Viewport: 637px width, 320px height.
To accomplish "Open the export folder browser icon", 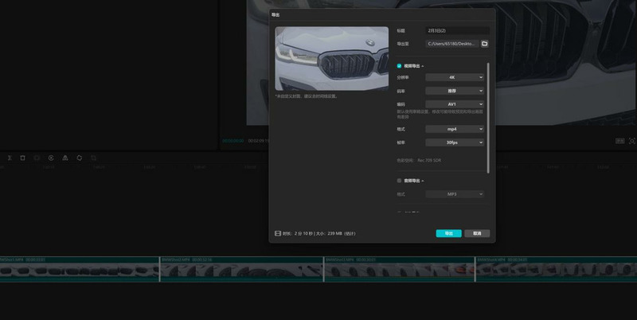I will (x=484, y=44).
